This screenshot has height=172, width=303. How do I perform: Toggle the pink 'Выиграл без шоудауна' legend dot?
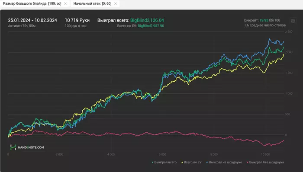248,162
